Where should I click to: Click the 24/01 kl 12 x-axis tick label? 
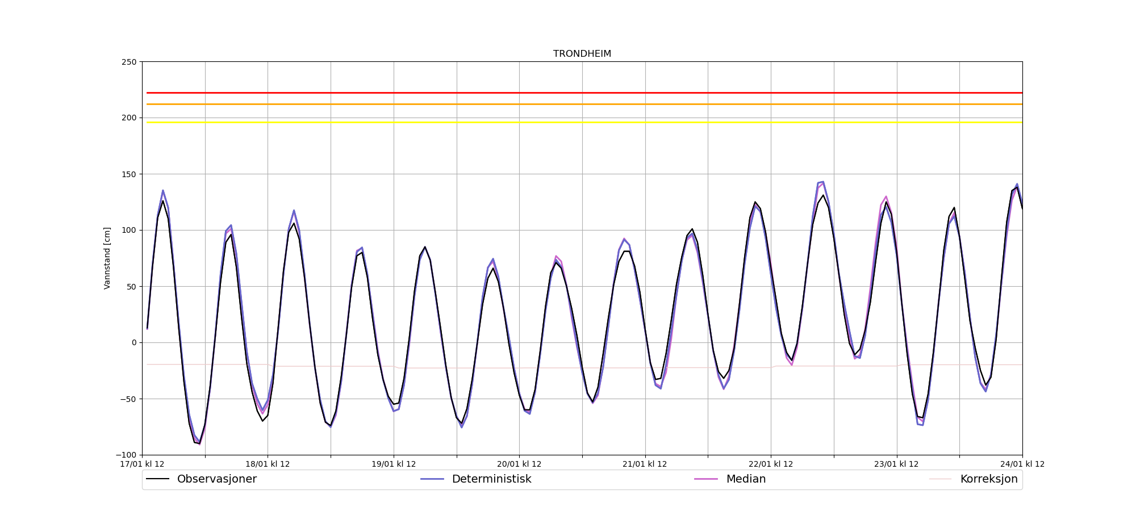click(x=1022, y=464)
